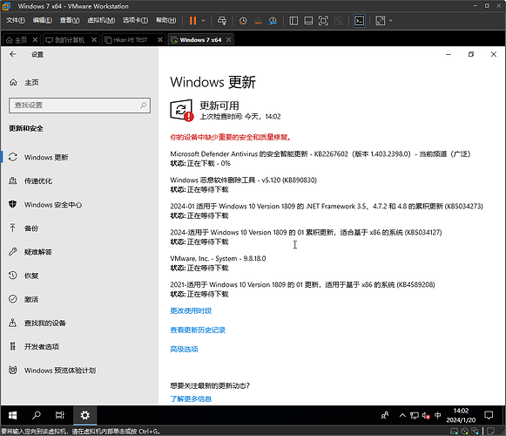This screenshot has width=506, height=436.
Task: Click the KB5034127 cumulative update entry
Action: point(306,232)
